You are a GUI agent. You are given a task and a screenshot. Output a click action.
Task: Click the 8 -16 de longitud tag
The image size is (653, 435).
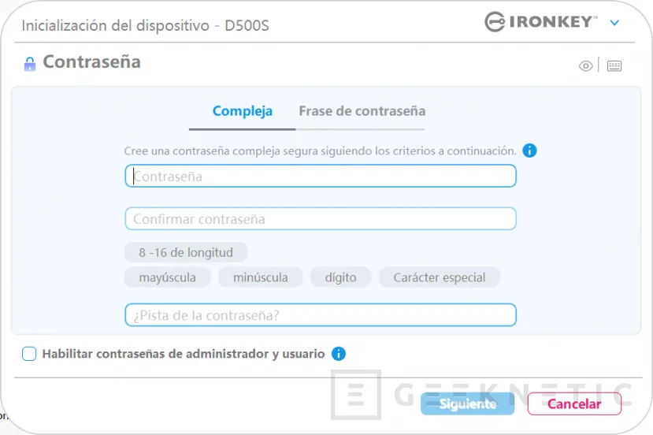(186, 253)
